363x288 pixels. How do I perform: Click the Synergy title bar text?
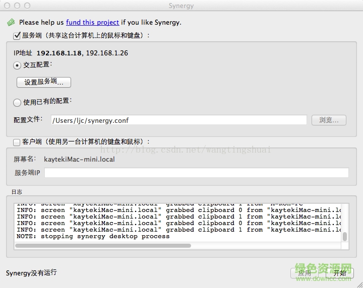pos(181,6)
